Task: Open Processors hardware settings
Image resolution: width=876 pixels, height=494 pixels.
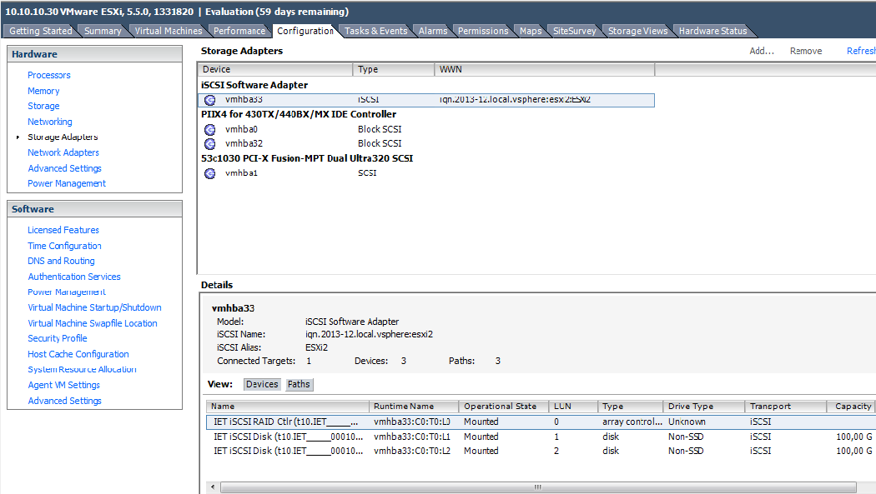Action: coord(49,75)
